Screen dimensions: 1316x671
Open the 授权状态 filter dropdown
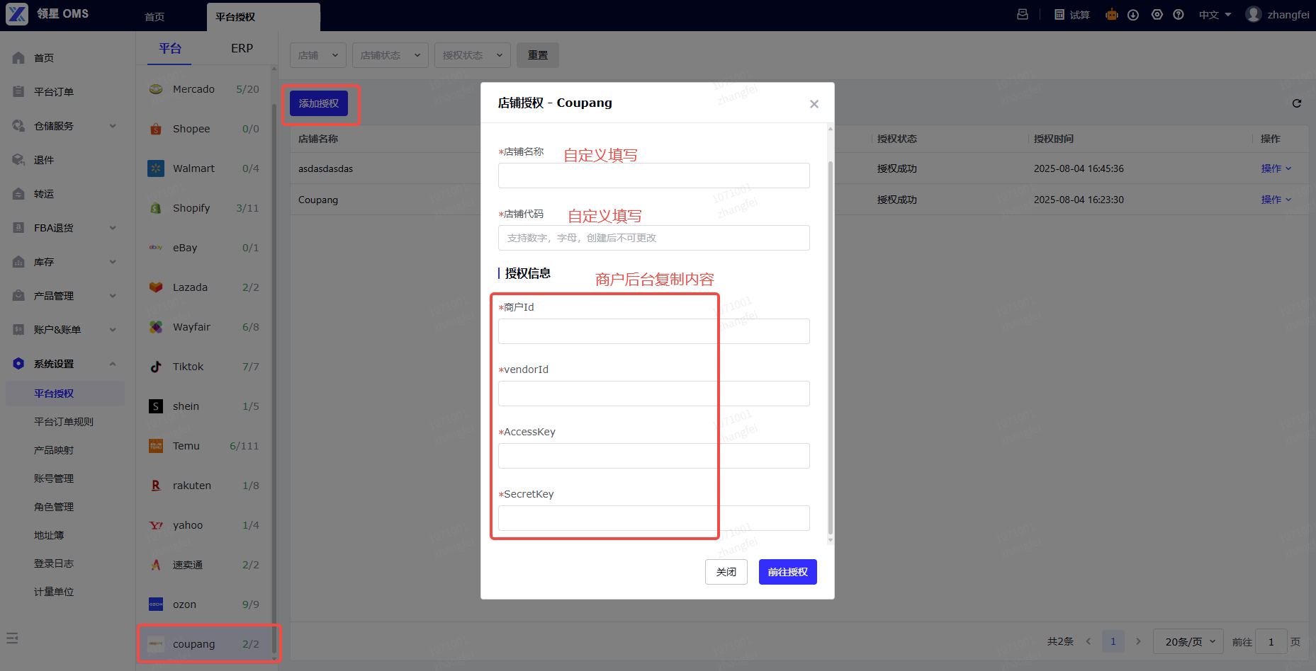point(473,55)
